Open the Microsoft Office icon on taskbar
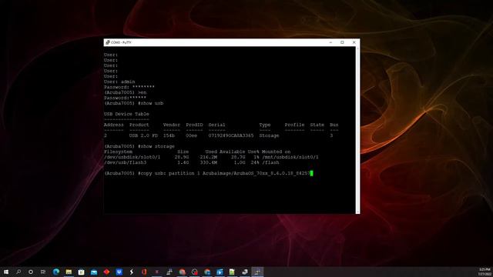This screenshot has height=277, width=493. 144,272
